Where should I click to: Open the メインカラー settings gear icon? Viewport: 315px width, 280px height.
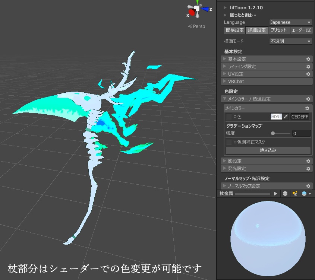click(x=307, y=108)
